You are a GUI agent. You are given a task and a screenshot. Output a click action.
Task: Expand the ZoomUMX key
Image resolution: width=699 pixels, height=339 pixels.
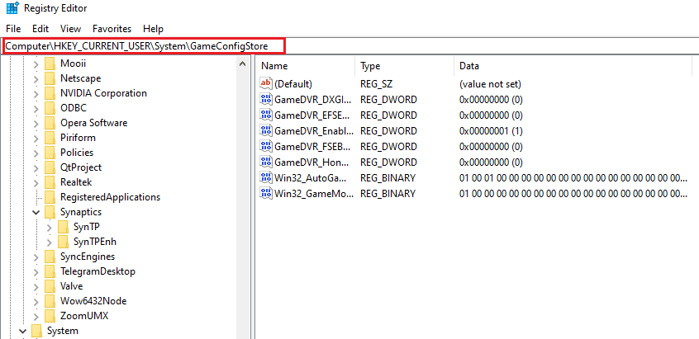pyautogui.click(x=36, y=316)
